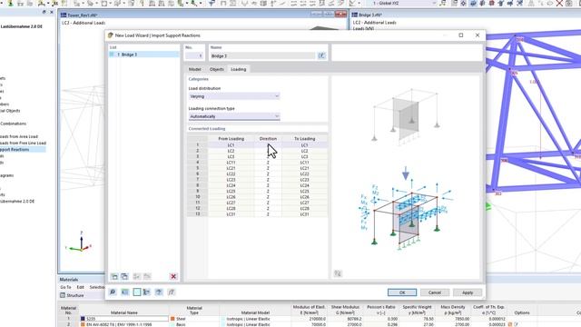Click the tree structure icon in dialog footer

click(x=147, y=292)
